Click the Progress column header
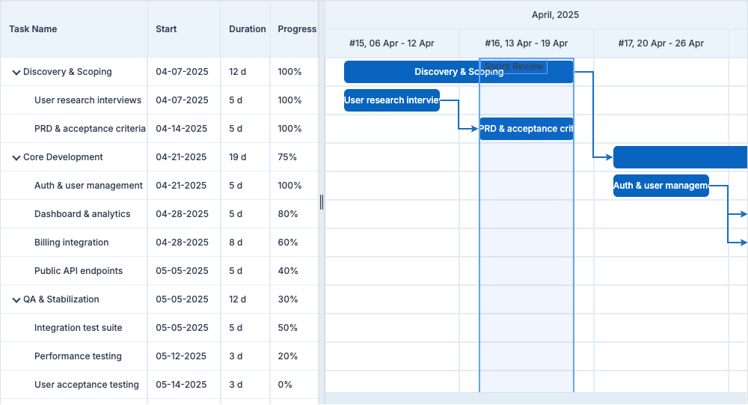Image resolution: width=748 pixels, height=405 pixels. click(x=296, y=29)
